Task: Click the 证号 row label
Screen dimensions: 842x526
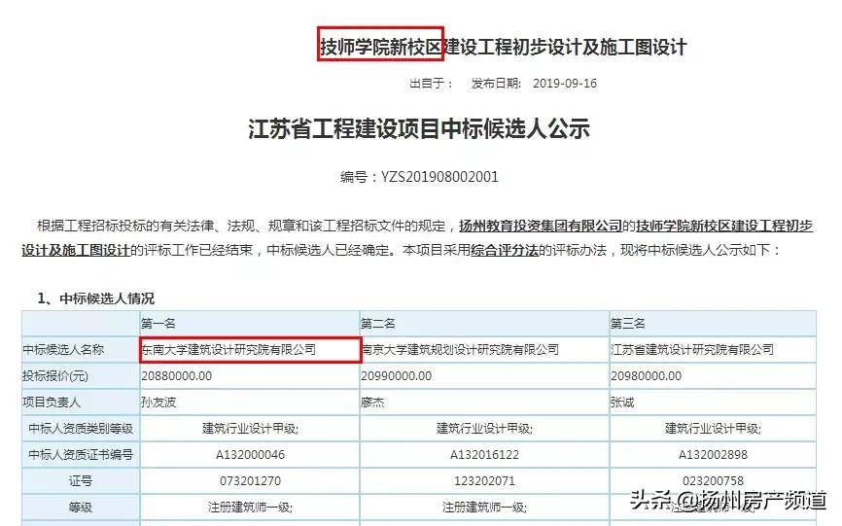Action: coord(81,481)
